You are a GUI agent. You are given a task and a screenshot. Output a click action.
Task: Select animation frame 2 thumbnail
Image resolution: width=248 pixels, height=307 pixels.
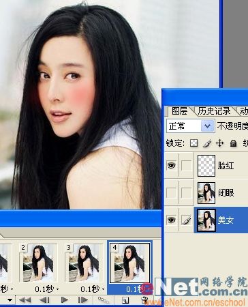coord(38,263)
